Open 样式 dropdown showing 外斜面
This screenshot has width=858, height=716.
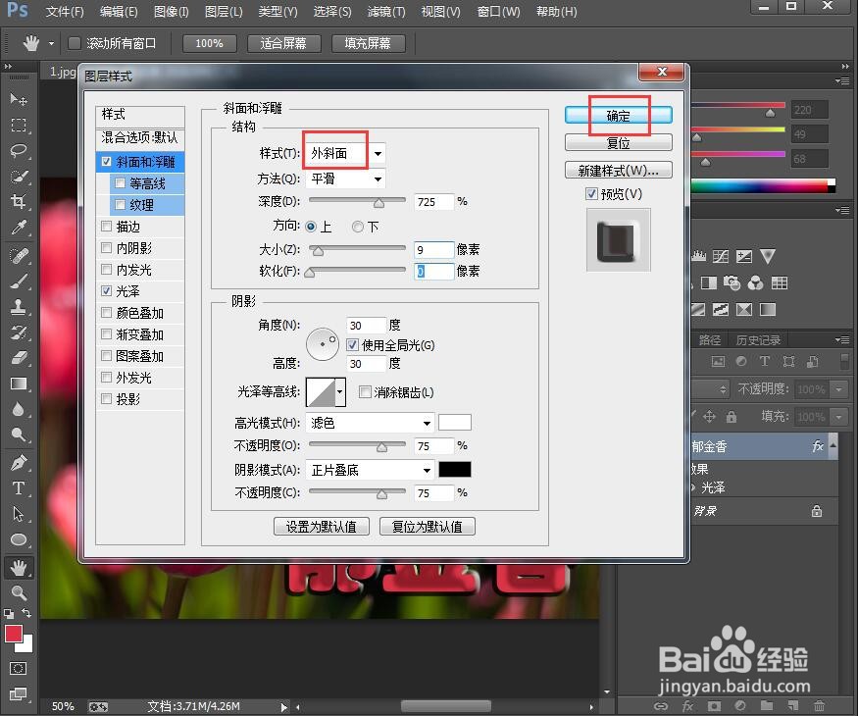[345, 153]
